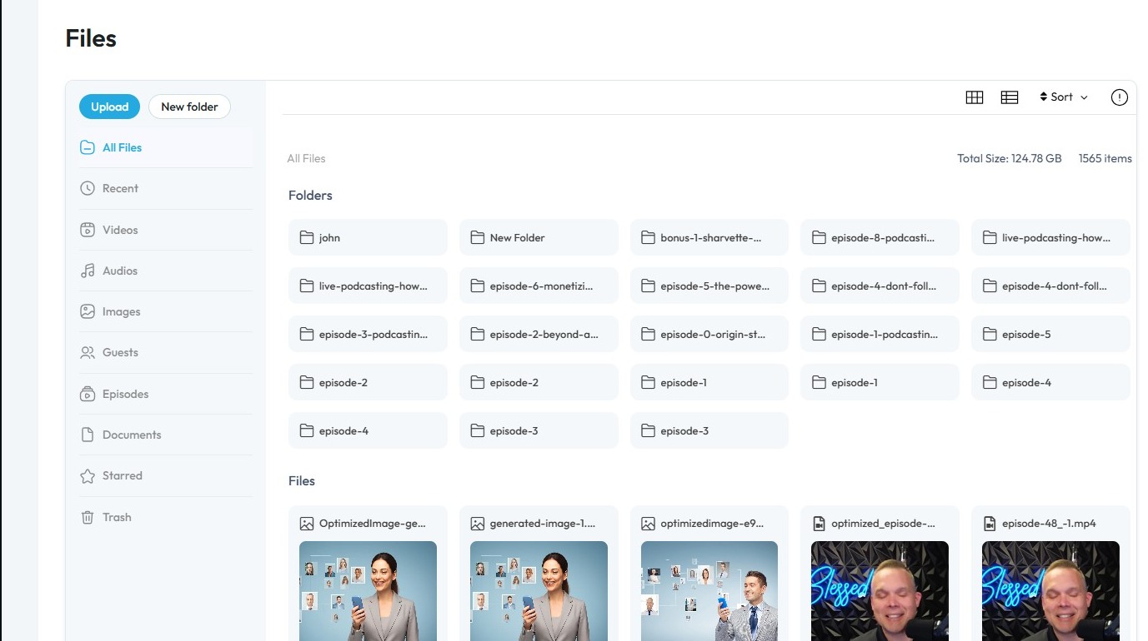This screenshot has width=1148, height=641.
Task: Click the episode-48_-1.mp4 file name
Action: tap(1049, 524)
